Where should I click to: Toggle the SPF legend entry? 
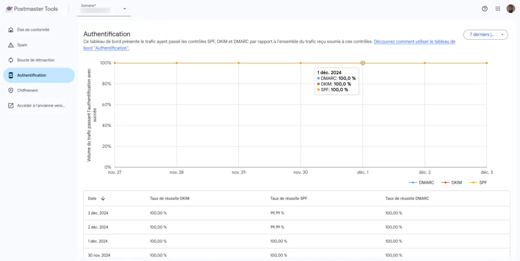click(479, 183)
